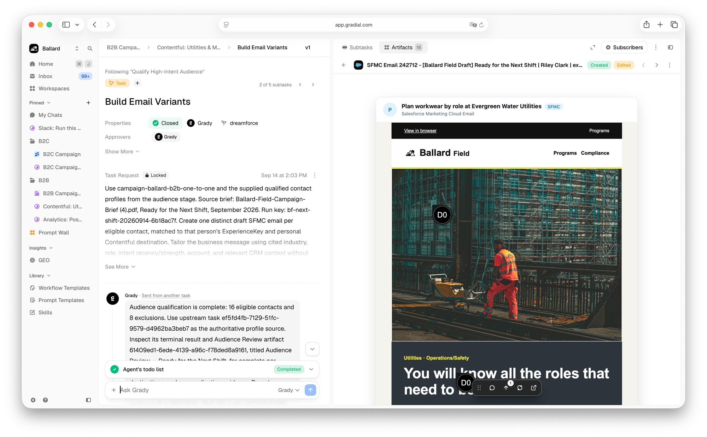
Task: Send message with blue arrow button
Action: [x=310, y=390]
